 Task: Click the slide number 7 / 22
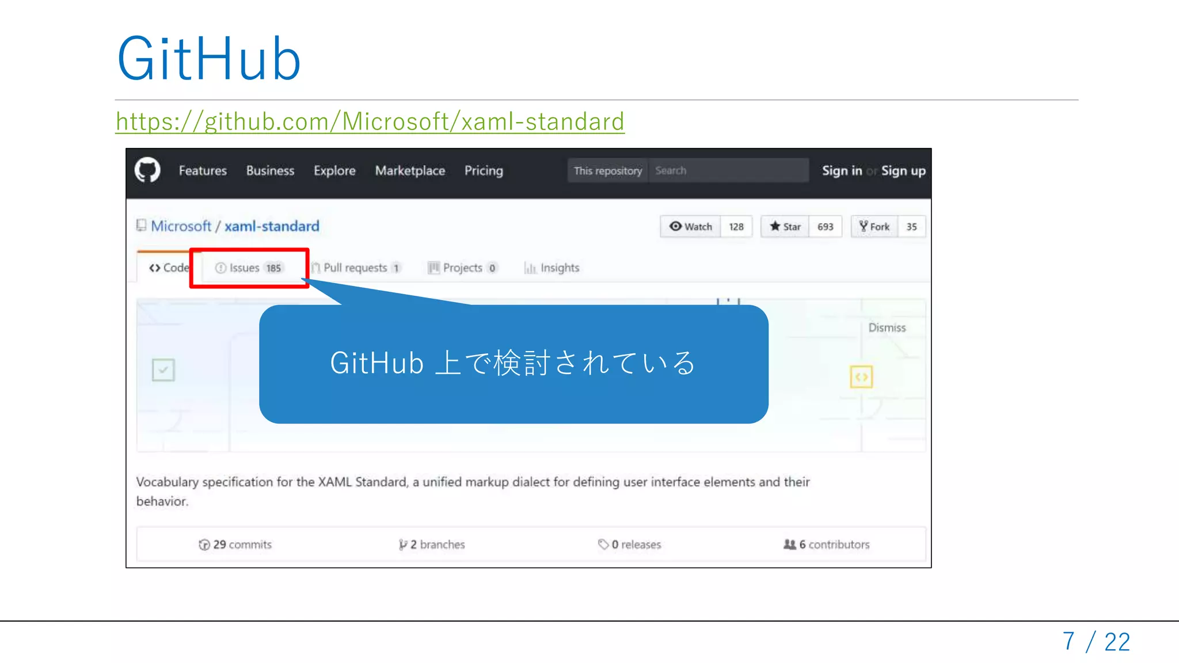coord(1096,641)
